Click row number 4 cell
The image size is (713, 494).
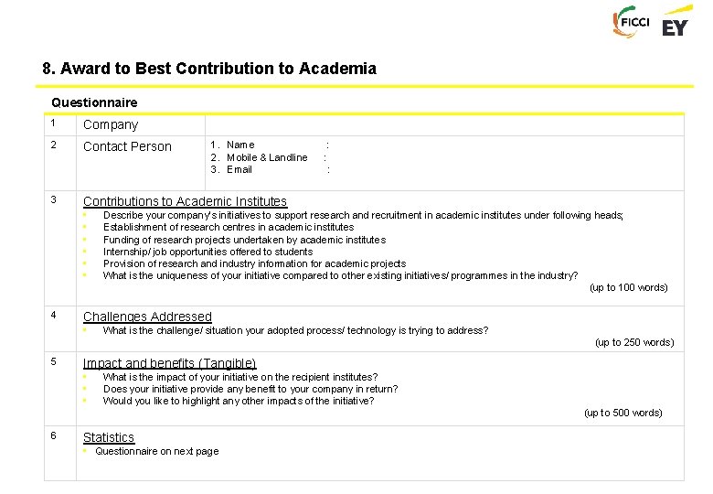point(60,328)
